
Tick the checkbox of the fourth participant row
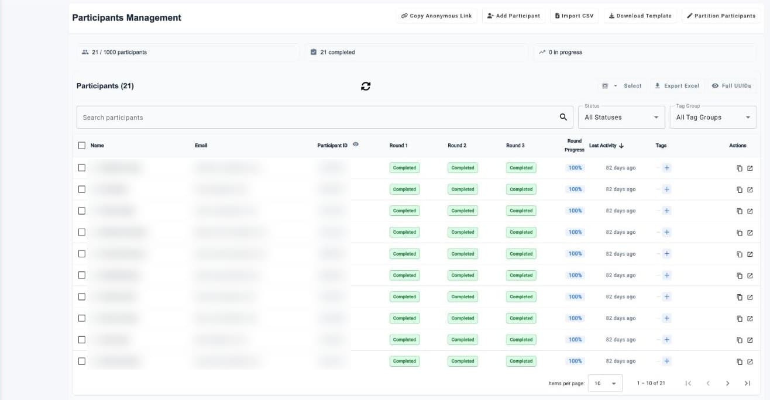pyautogui.click(x=81, y=232)
